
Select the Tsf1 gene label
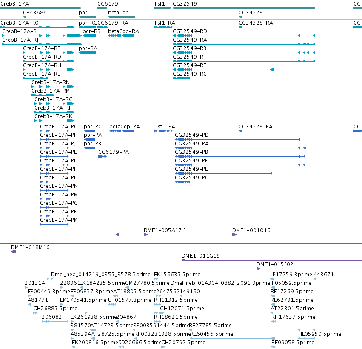tap(159, 4)
